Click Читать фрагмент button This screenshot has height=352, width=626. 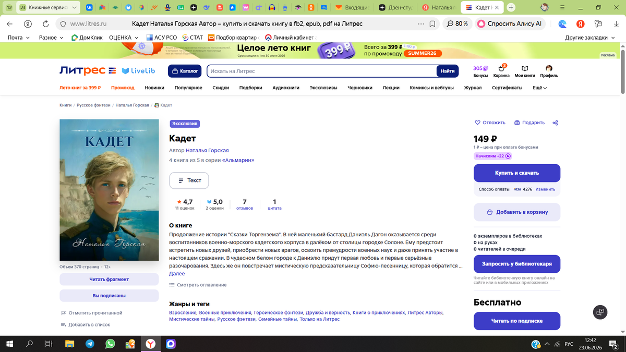[x=109, y=280]
